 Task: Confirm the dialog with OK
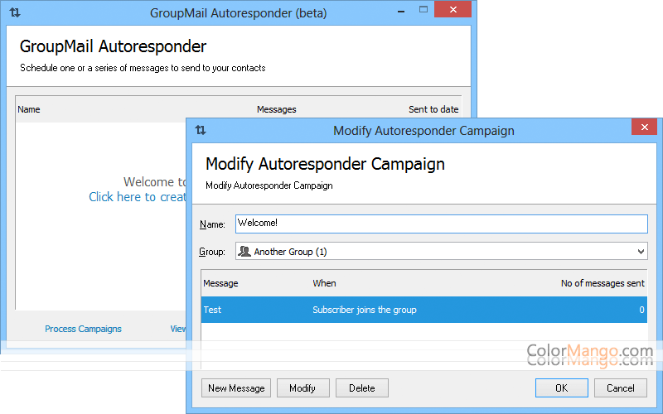click(561, 388)
